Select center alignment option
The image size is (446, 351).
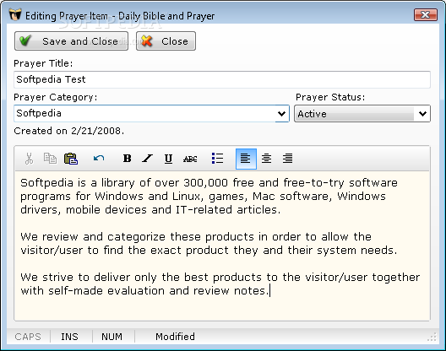(x=267, y=159)
